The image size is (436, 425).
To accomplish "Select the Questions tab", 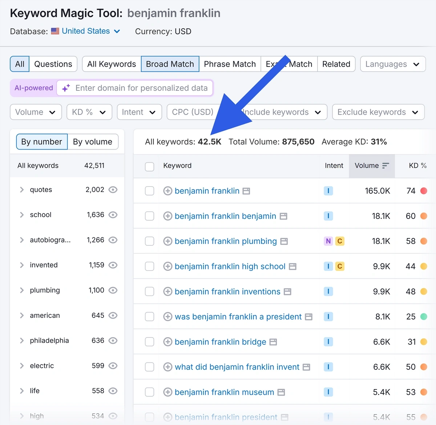I will point(53,64).
